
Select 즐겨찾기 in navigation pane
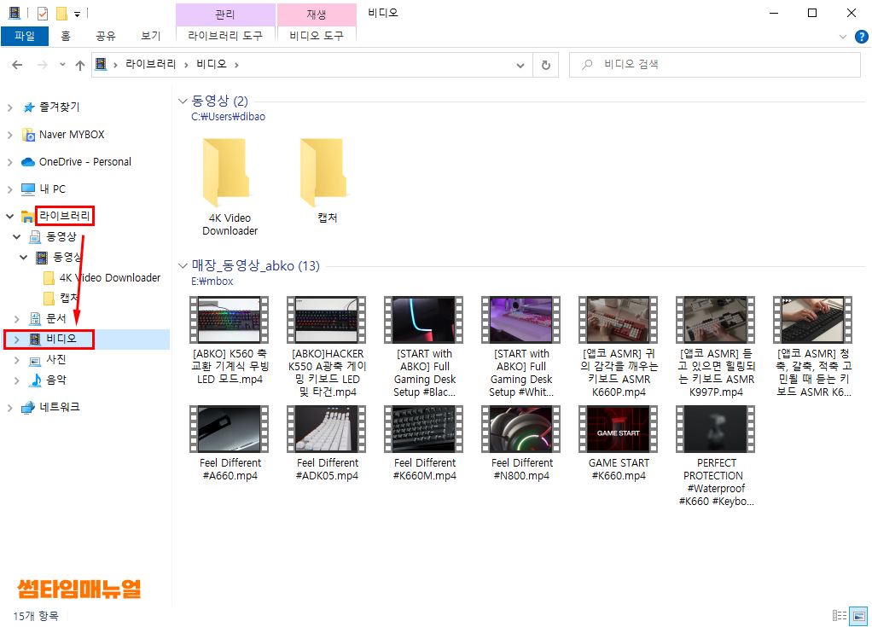click(60, 107)
